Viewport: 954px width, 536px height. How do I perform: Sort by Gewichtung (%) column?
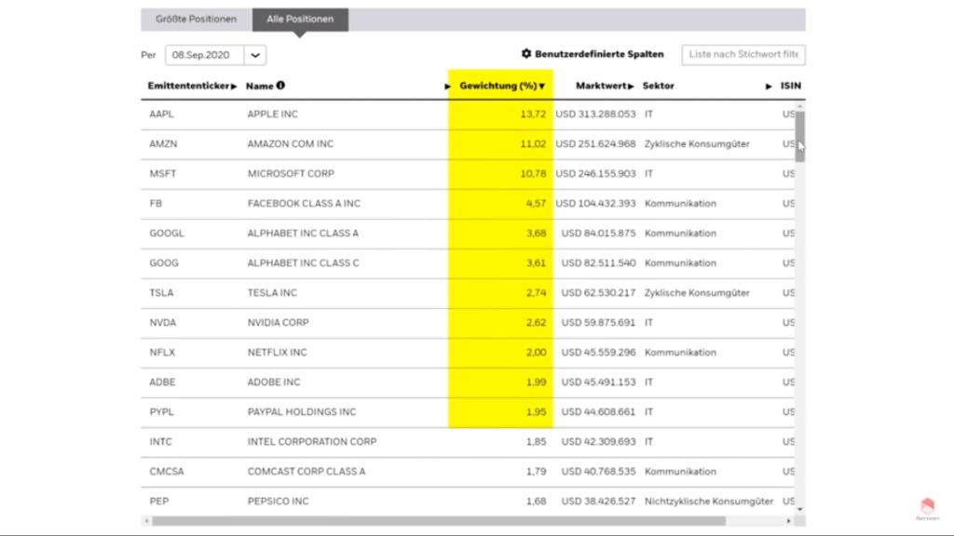click(x=498, y=86)
